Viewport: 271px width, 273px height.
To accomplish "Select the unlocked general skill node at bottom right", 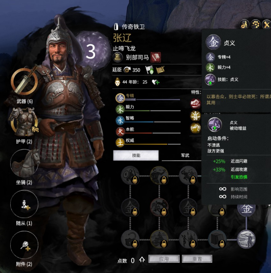I will (x=246, y=239).
